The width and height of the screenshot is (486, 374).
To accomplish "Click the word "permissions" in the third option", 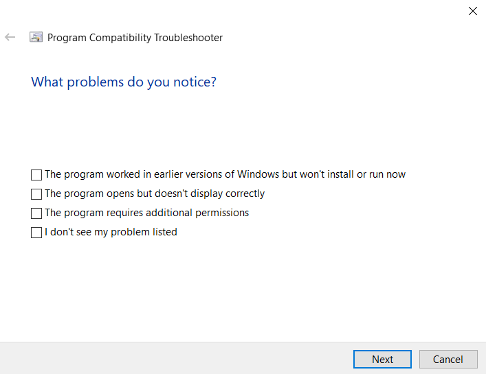I will pyautogui.click(x=221, y=213).
